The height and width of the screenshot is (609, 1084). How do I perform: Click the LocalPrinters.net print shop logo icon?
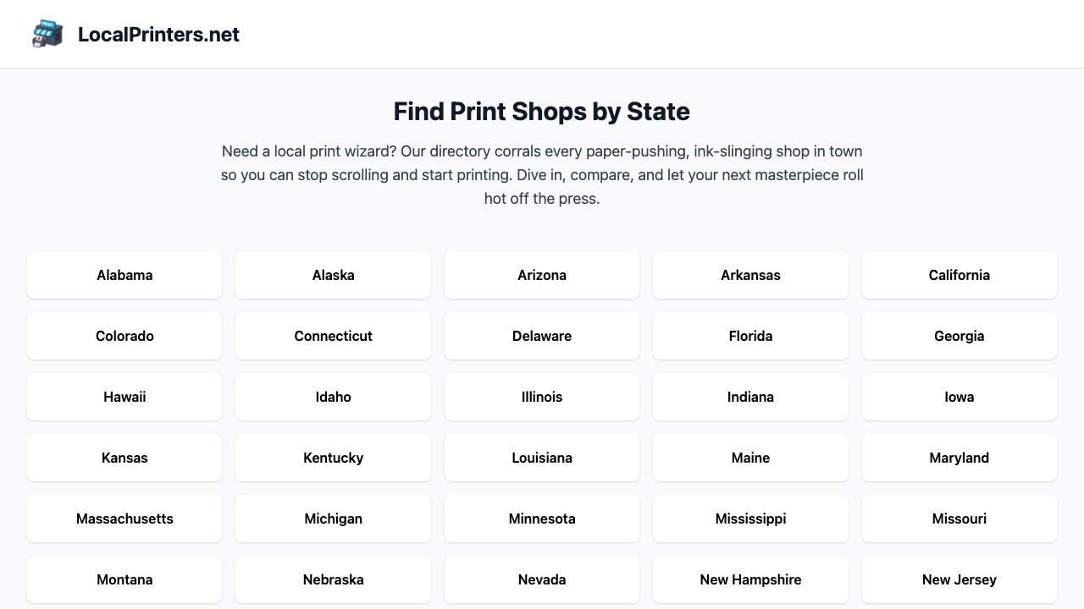click(x=47, y=34)
